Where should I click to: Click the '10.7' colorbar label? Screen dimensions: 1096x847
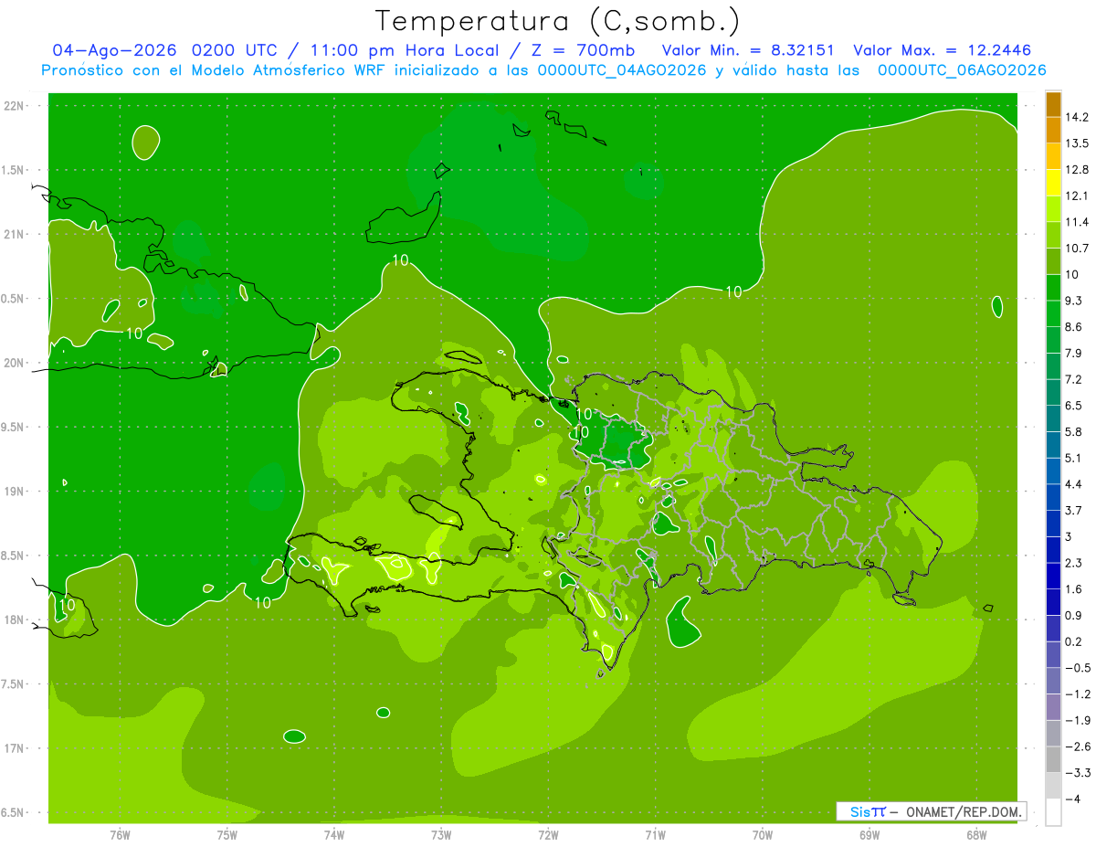1077,248
